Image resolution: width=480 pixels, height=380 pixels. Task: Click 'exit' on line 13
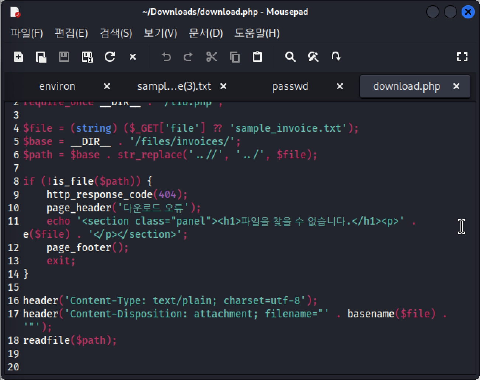pyautogui.click(x=59, y=261)
